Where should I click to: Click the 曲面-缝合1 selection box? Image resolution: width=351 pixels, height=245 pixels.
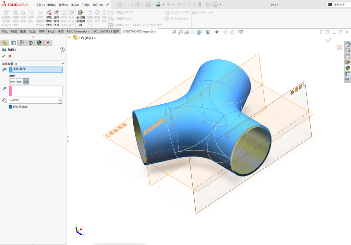tap(36, 69)
